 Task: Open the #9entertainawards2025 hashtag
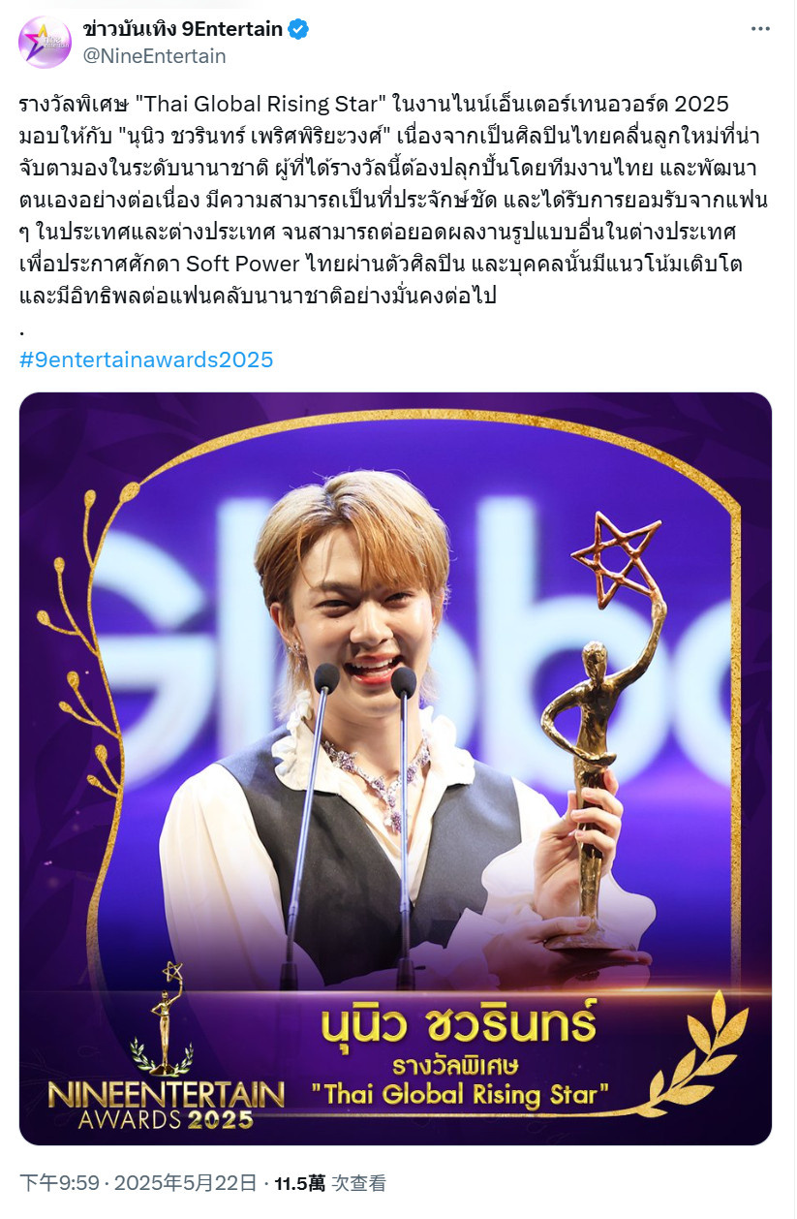(146, 360)
